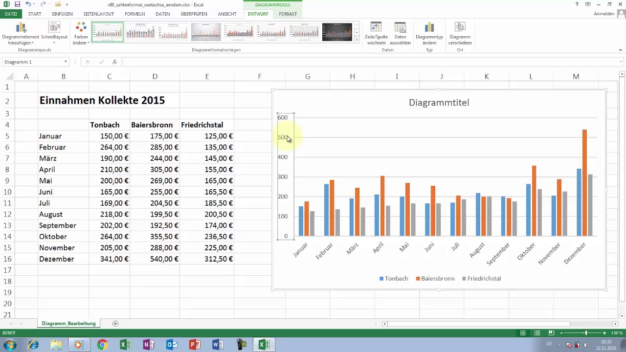Undo the last action
Image resolution: width=626 pixels, height=352 pixels.
click(x=28, y=4)
